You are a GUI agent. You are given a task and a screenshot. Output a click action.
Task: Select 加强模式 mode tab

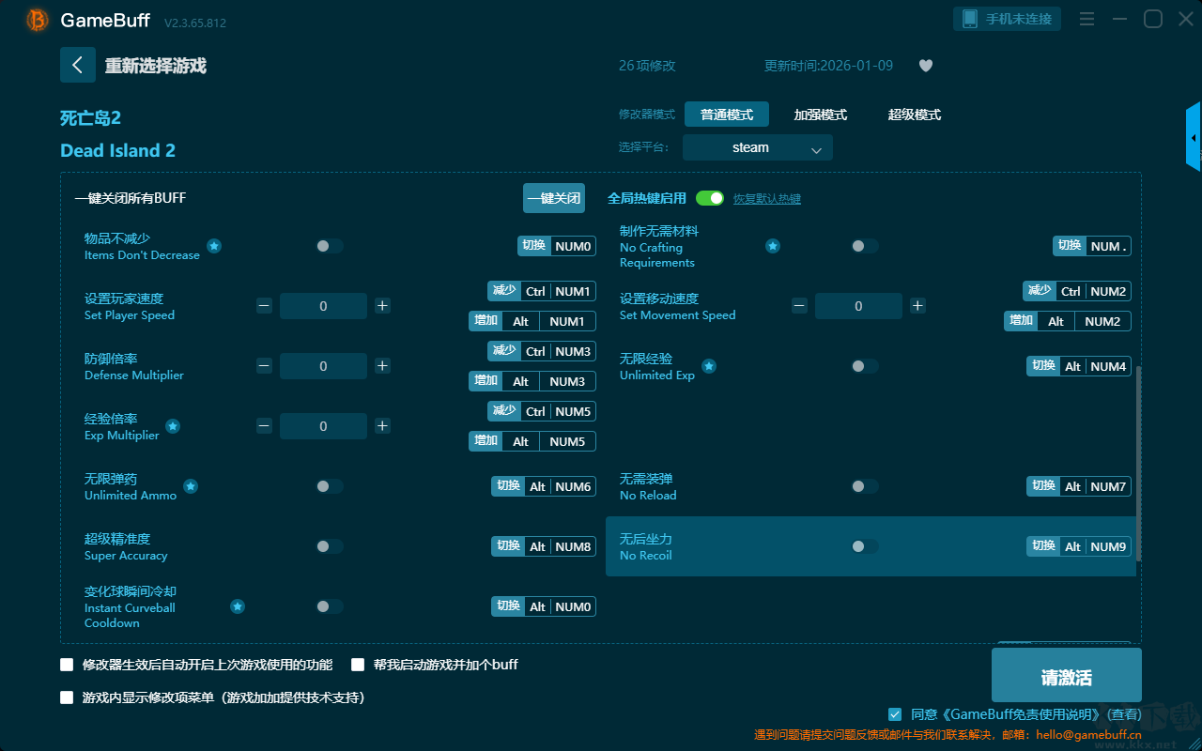(x=821, y=115)
